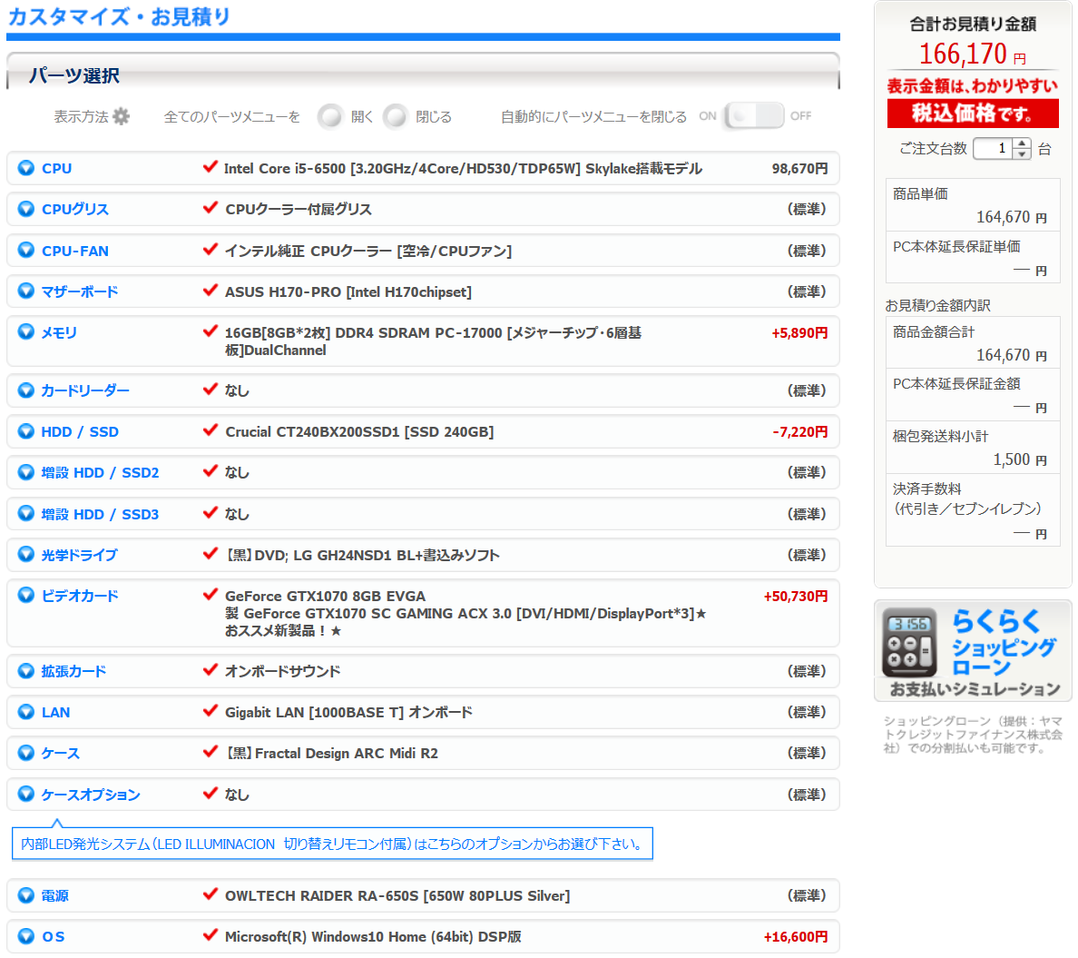Click the blue arrow icon next to 光学ドライブ

(26, 555)
